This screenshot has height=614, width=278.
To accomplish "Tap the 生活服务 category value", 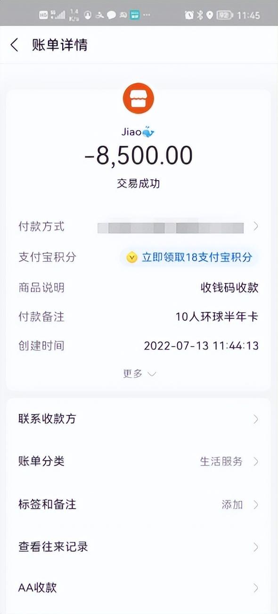I will coord(221,461).
